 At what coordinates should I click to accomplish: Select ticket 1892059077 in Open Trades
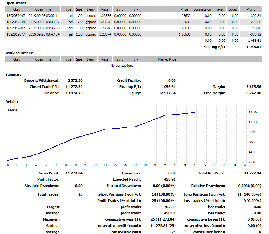point(15,34)
